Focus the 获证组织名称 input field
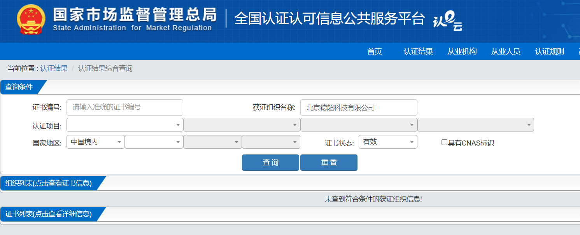580x235 pixels. tap(359, 107)
